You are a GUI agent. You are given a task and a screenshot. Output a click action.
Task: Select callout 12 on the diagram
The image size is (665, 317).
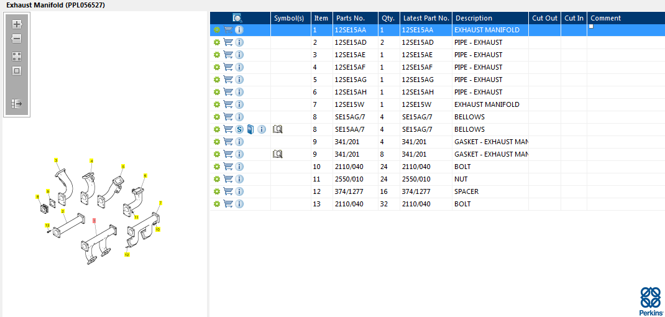pos(127,255)
